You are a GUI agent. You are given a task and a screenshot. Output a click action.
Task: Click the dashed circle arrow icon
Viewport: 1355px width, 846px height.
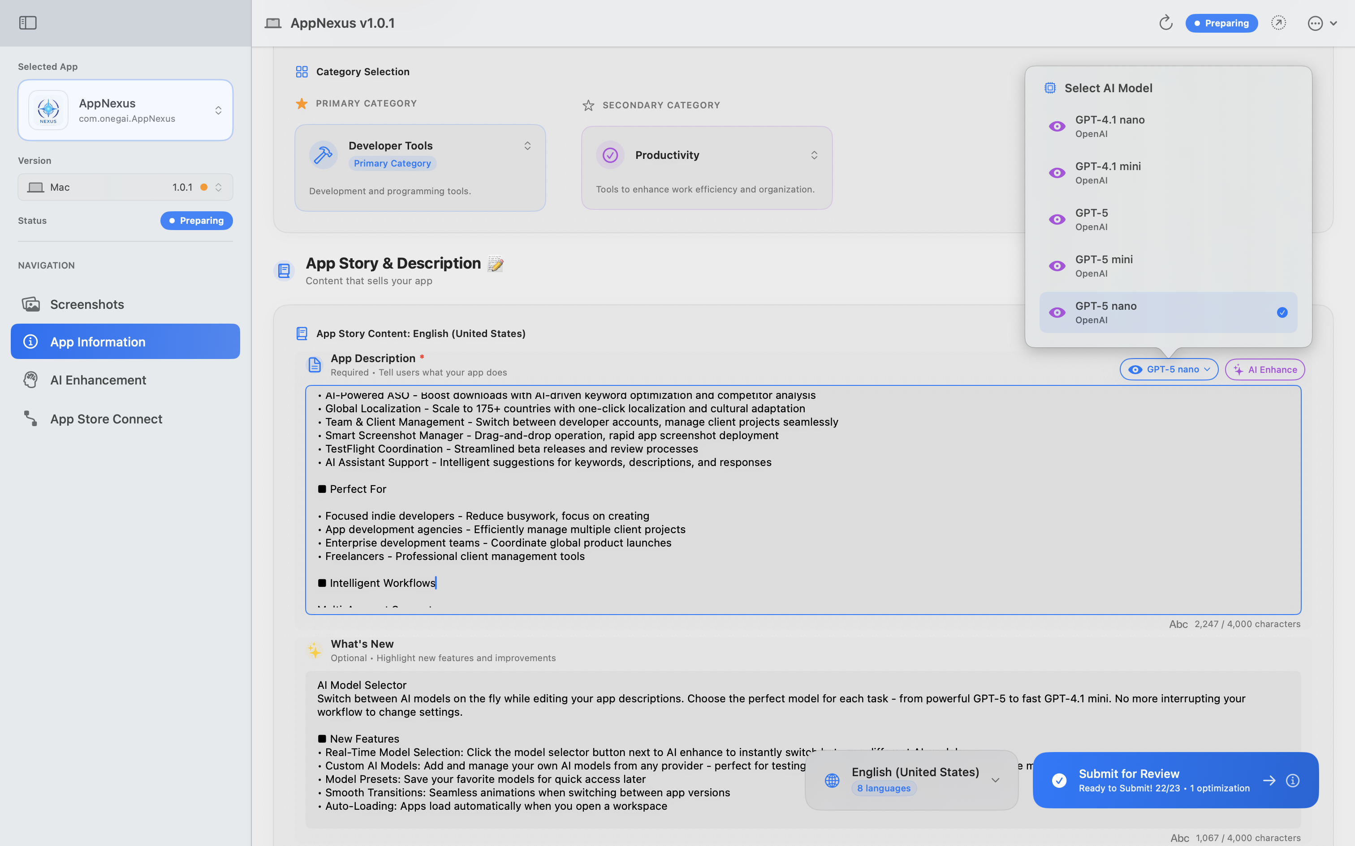(1278, 23)
